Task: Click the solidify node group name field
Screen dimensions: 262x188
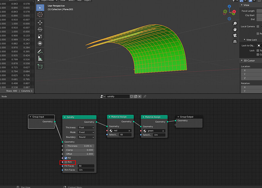Action: click(118, 96)
